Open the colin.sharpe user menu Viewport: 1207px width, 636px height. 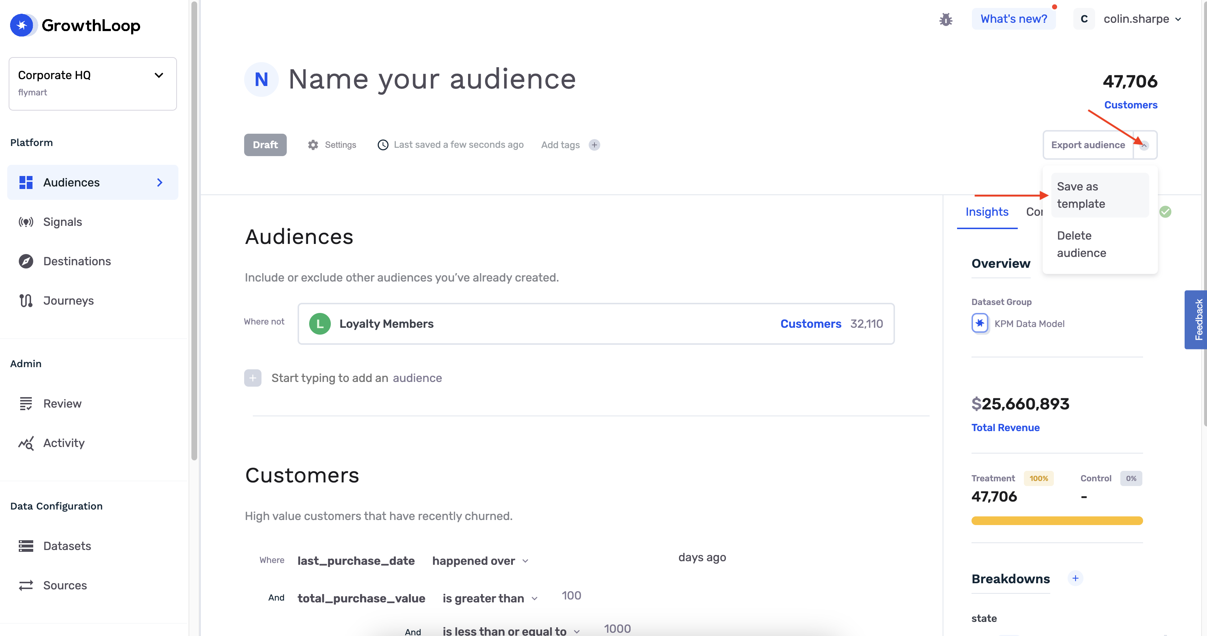(x=1142, y=19)
